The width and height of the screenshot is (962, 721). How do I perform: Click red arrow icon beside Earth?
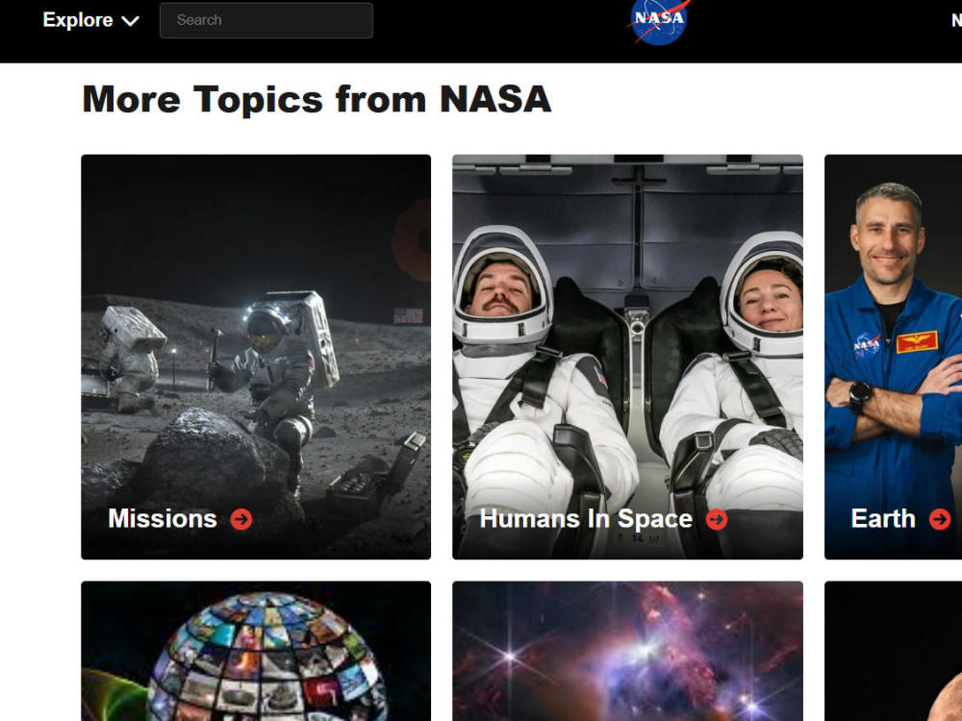[940, 519]
